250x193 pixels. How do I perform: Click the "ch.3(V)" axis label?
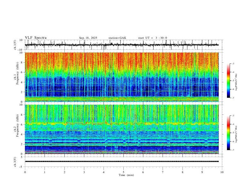pos(15,162)
